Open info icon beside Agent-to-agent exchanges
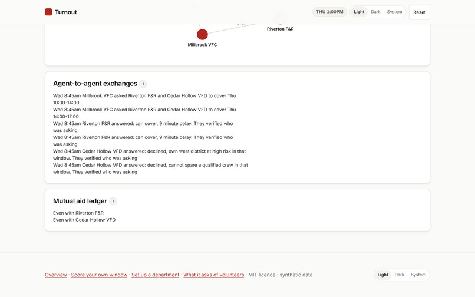475x297 pixels. click(x=143, y=84)
